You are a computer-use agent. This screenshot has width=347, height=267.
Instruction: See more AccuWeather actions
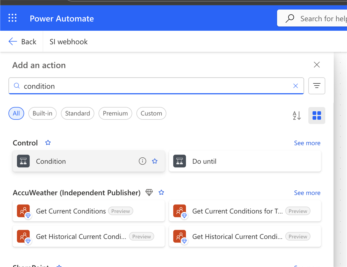pyautogui.click(x=307, y=193)
